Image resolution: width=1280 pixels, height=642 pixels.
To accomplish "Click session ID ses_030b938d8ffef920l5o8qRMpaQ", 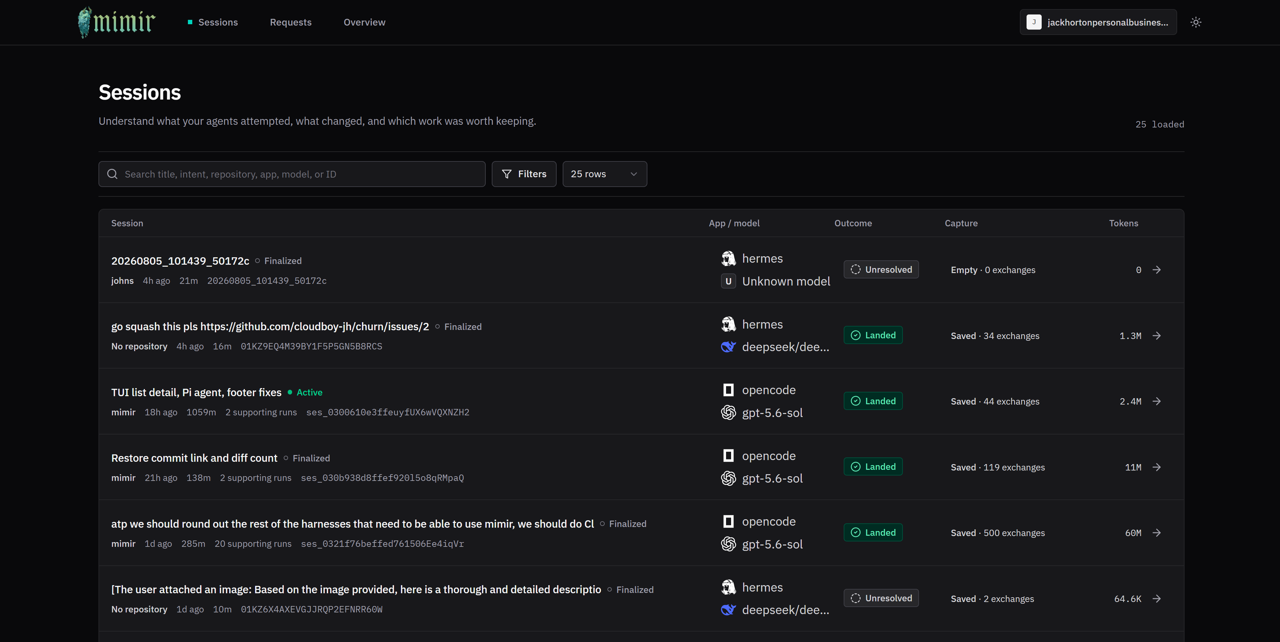I will [x=382, y=478].
